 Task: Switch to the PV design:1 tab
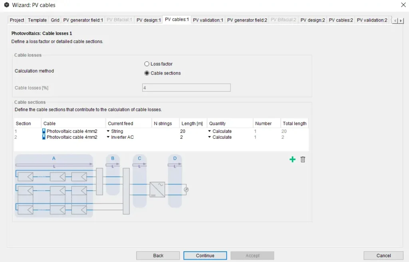[149, 20]
